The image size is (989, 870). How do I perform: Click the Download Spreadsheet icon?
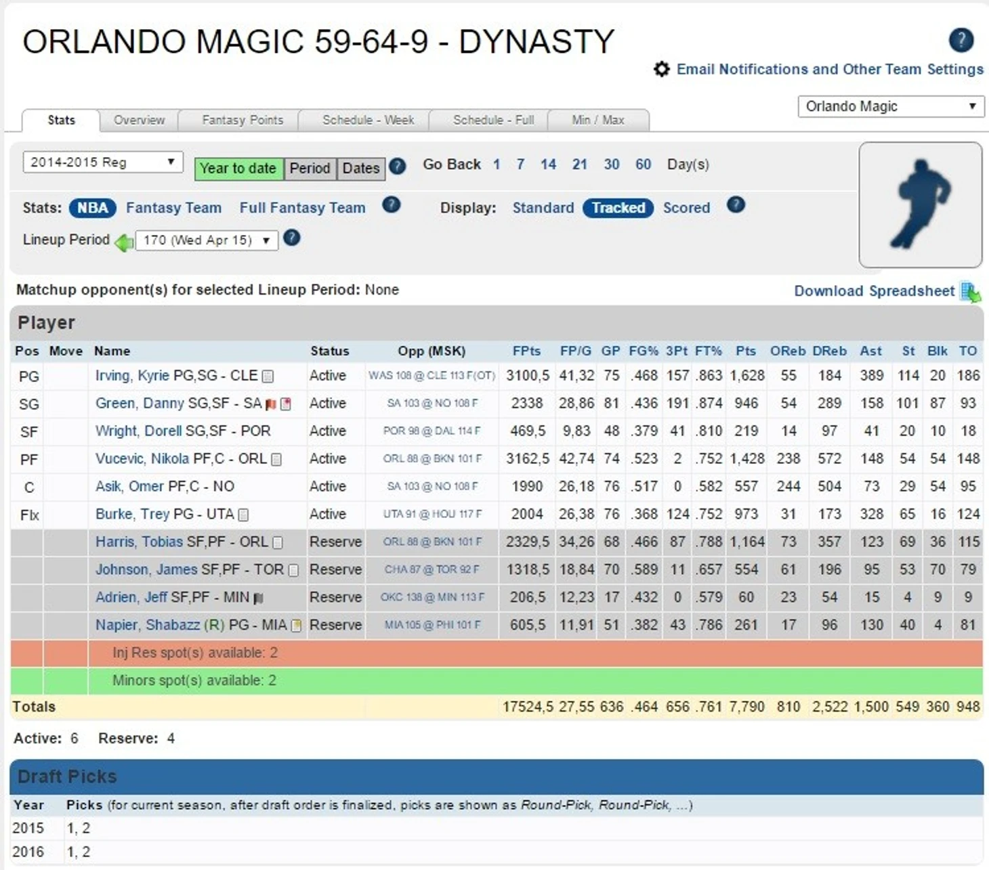971,292
